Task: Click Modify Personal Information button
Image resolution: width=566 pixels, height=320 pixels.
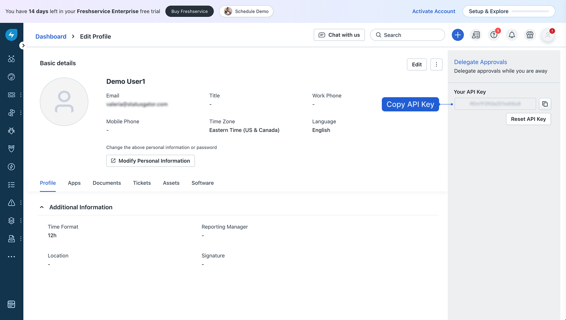Action: click(x=150, y=161)
